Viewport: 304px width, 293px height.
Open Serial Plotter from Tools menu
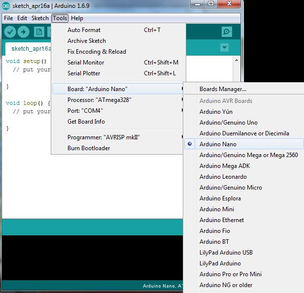coord(118,73)
